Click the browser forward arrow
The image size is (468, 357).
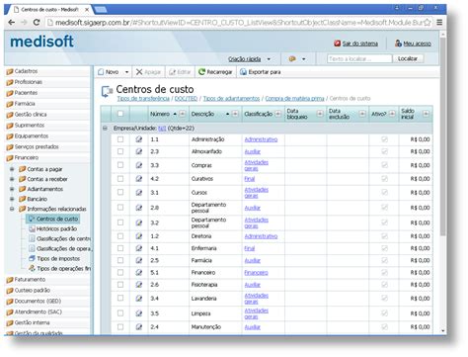[24, 23]
